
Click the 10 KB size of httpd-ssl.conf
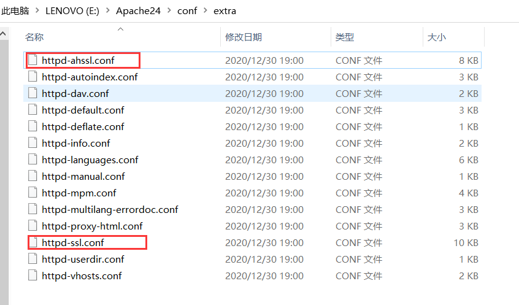coord(466,242)
